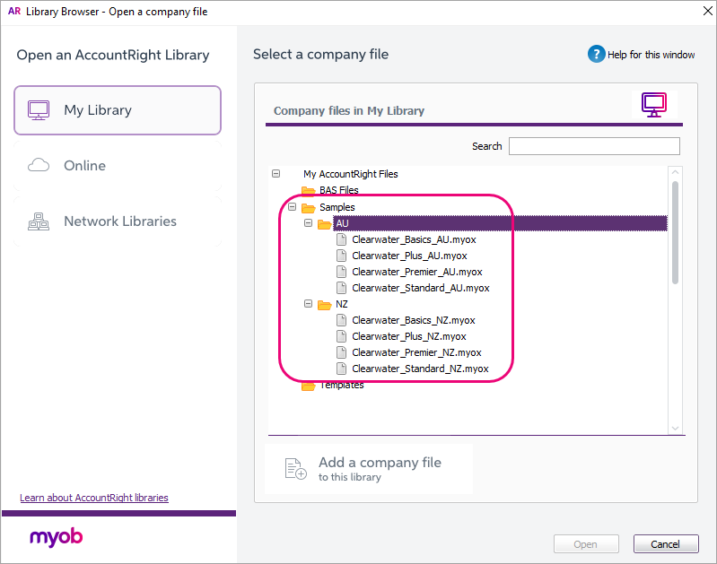
Task: Collapse the NZ folder node
Action: click(308, 304)
